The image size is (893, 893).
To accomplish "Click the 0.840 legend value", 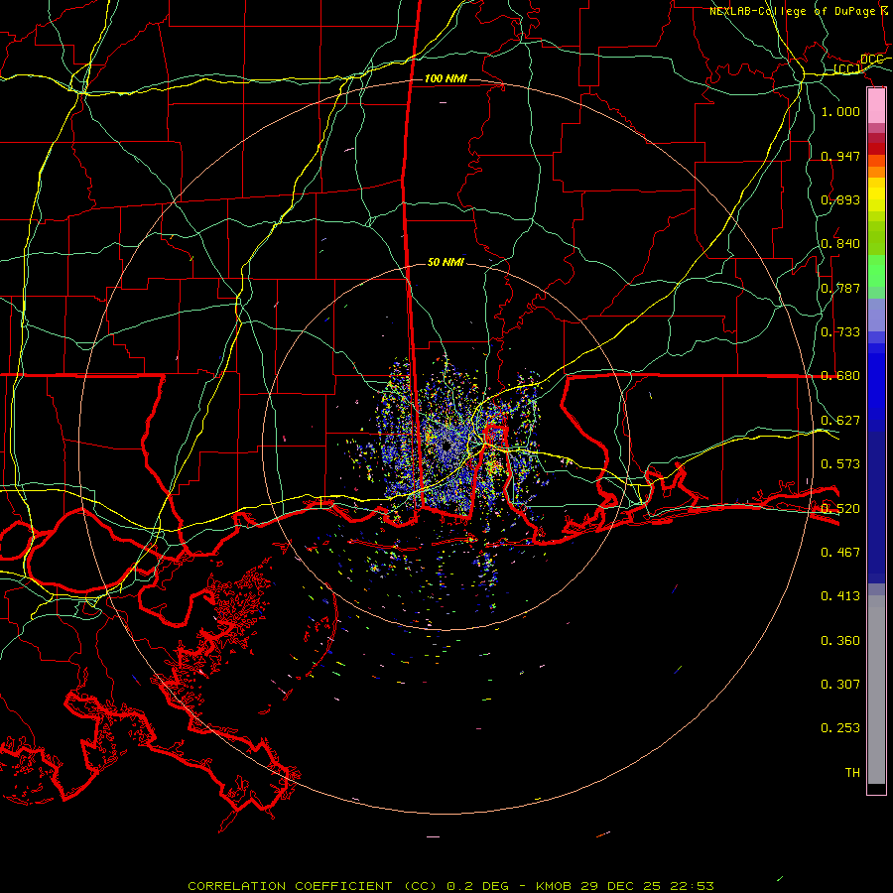I will tap(840, 243).
